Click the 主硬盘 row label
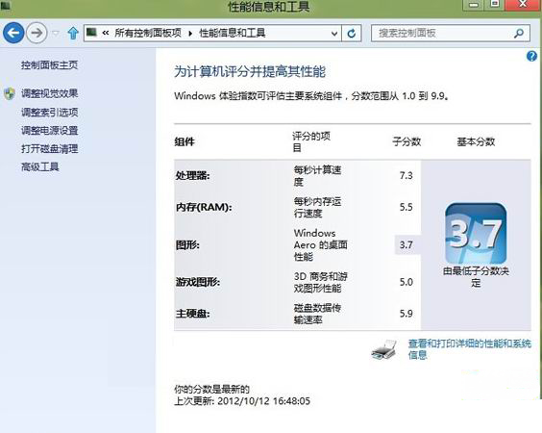 192,314
